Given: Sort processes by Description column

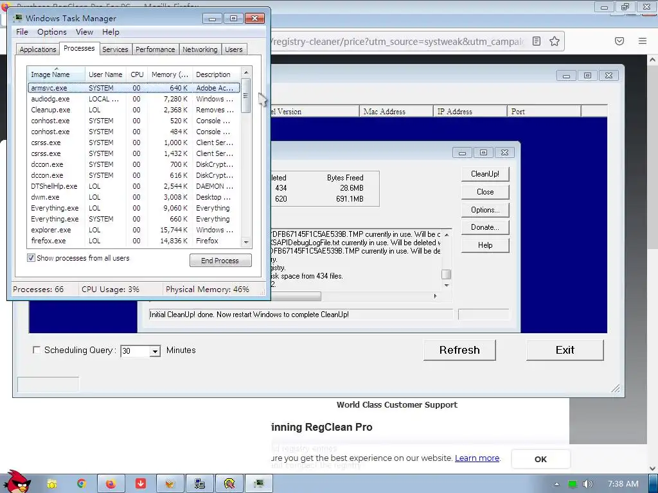Looking at the screenshot, I should click(216, 74).
